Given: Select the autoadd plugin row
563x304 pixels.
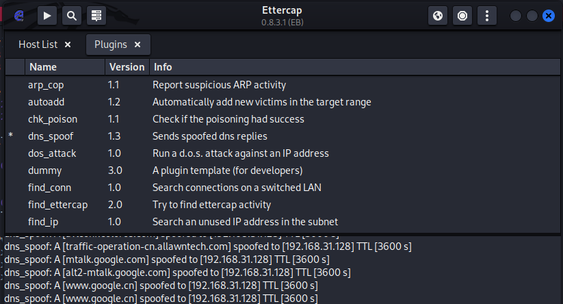Looking at the screenshot, I should 283,102.
